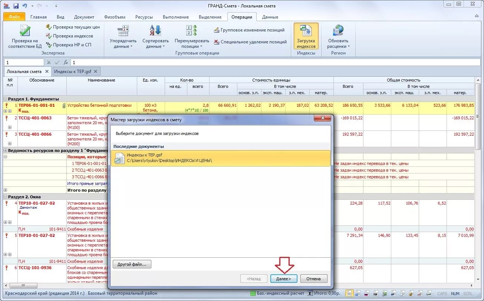Expand 'Итого по разделу' row

tap(5, 190)
